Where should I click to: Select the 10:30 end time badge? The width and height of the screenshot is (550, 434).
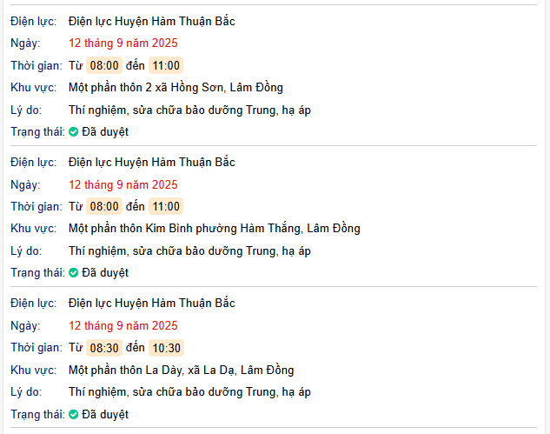tap(166, 348)
